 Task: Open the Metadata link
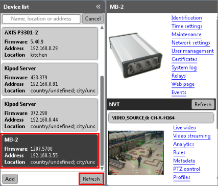click(x=184, y=161)
